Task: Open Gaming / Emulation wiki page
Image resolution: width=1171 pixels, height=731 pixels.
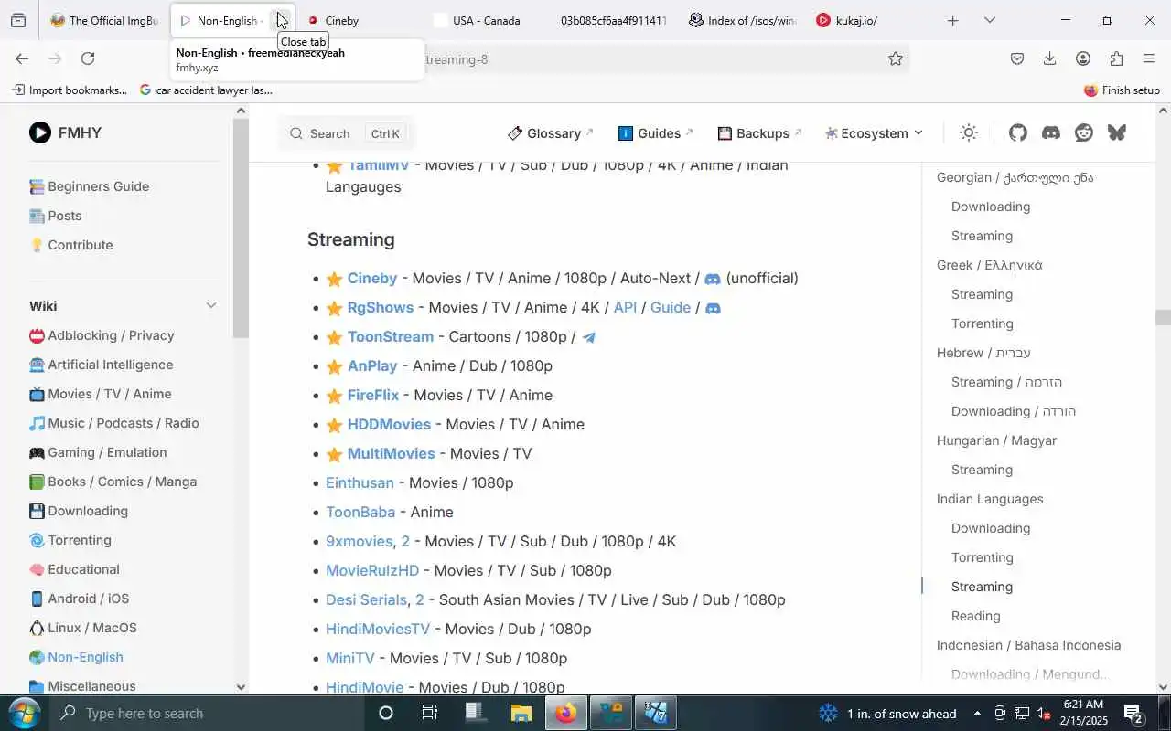Action: (98, 452)
